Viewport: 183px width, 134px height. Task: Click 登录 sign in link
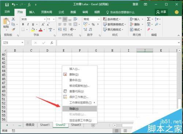[135, 4]
